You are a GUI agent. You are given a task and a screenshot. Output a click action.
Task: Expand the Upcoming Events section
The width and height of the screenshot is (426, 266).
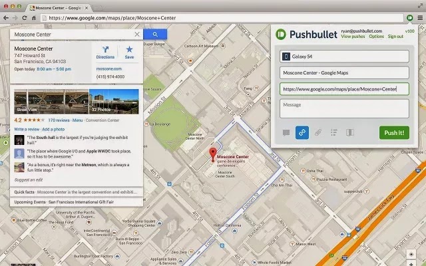[77, 202]
